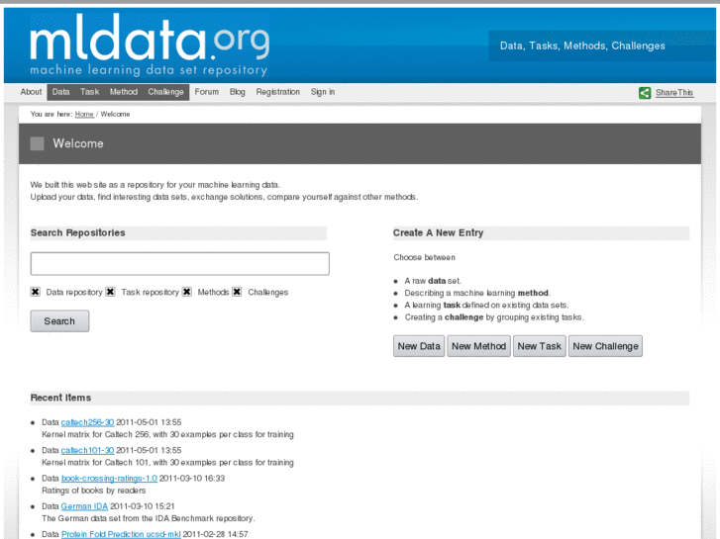This screenshot has width=720, height=539.
Task: Click the 'Search Repositories' heading
Action: [77, 232]
